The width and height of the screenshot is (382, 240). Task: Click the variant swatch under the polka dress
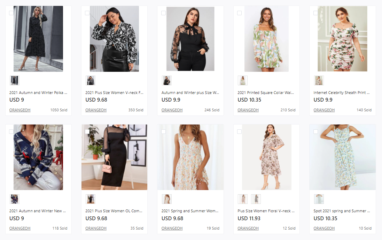click(x=14, y=80)
